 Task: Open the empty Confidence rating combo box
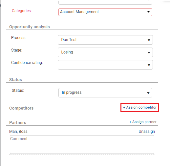105,65
